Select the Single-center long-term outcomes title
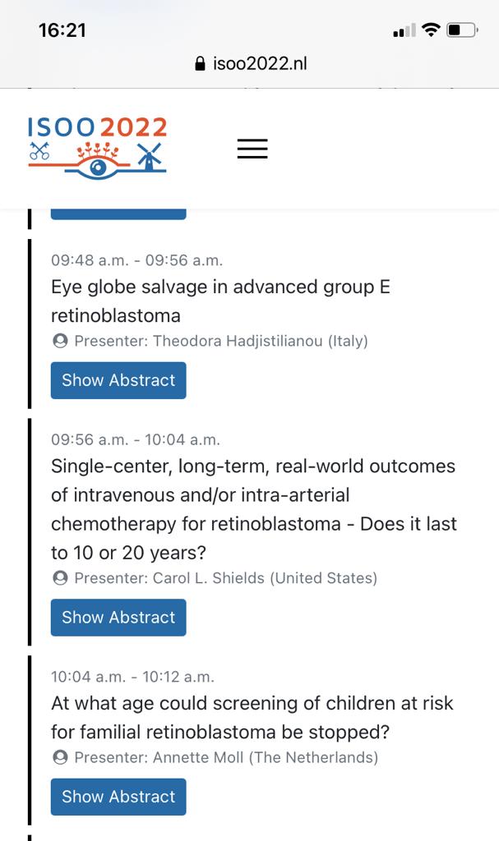The image size is (499, 841). point(253,509)
